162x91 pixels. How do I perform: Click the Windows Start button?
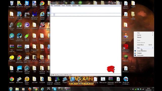[x=11, y=89]
